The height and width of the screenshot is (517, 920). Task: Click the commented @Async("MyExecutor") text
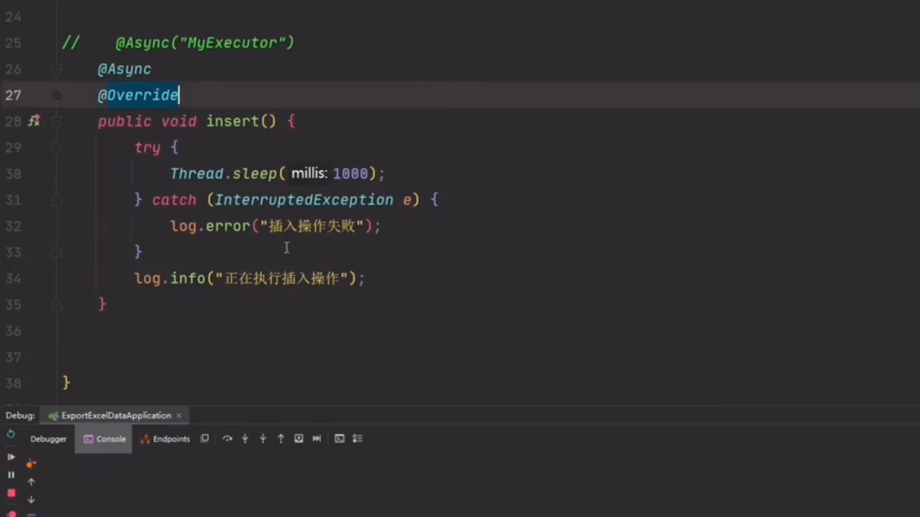click(x=205, y=43)
